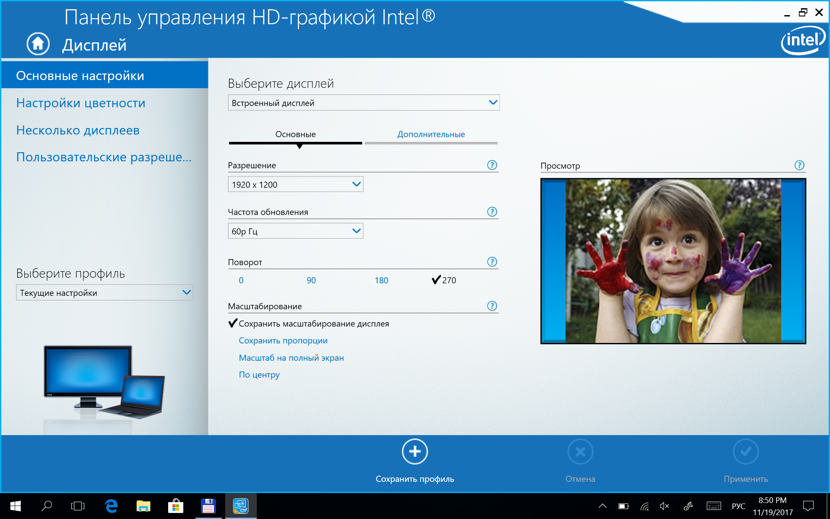Open Microsoft Store from taskbar
830x519 pixels.
[176, 506]
